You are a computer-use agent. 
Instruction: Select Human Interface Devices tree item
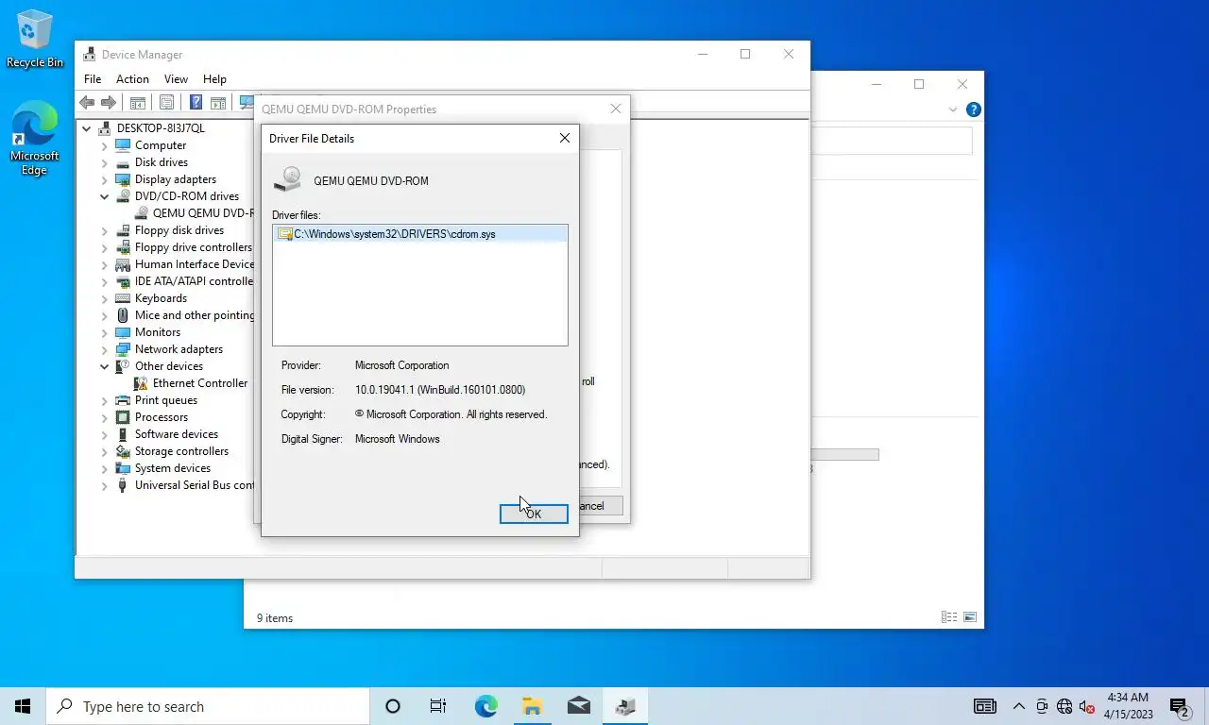195,264
